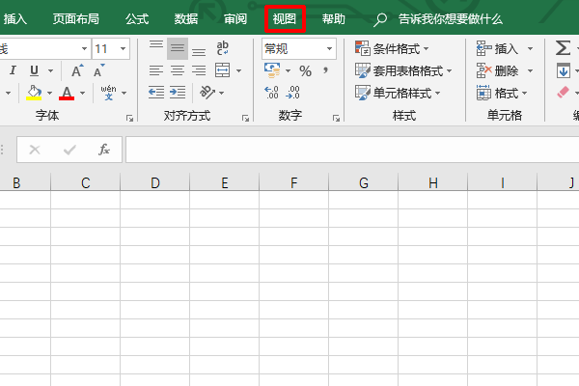Image resolution: width=579 pixels, height=386 pixels.
Task: Open 条件格式 menu
Action: point(392,48)
